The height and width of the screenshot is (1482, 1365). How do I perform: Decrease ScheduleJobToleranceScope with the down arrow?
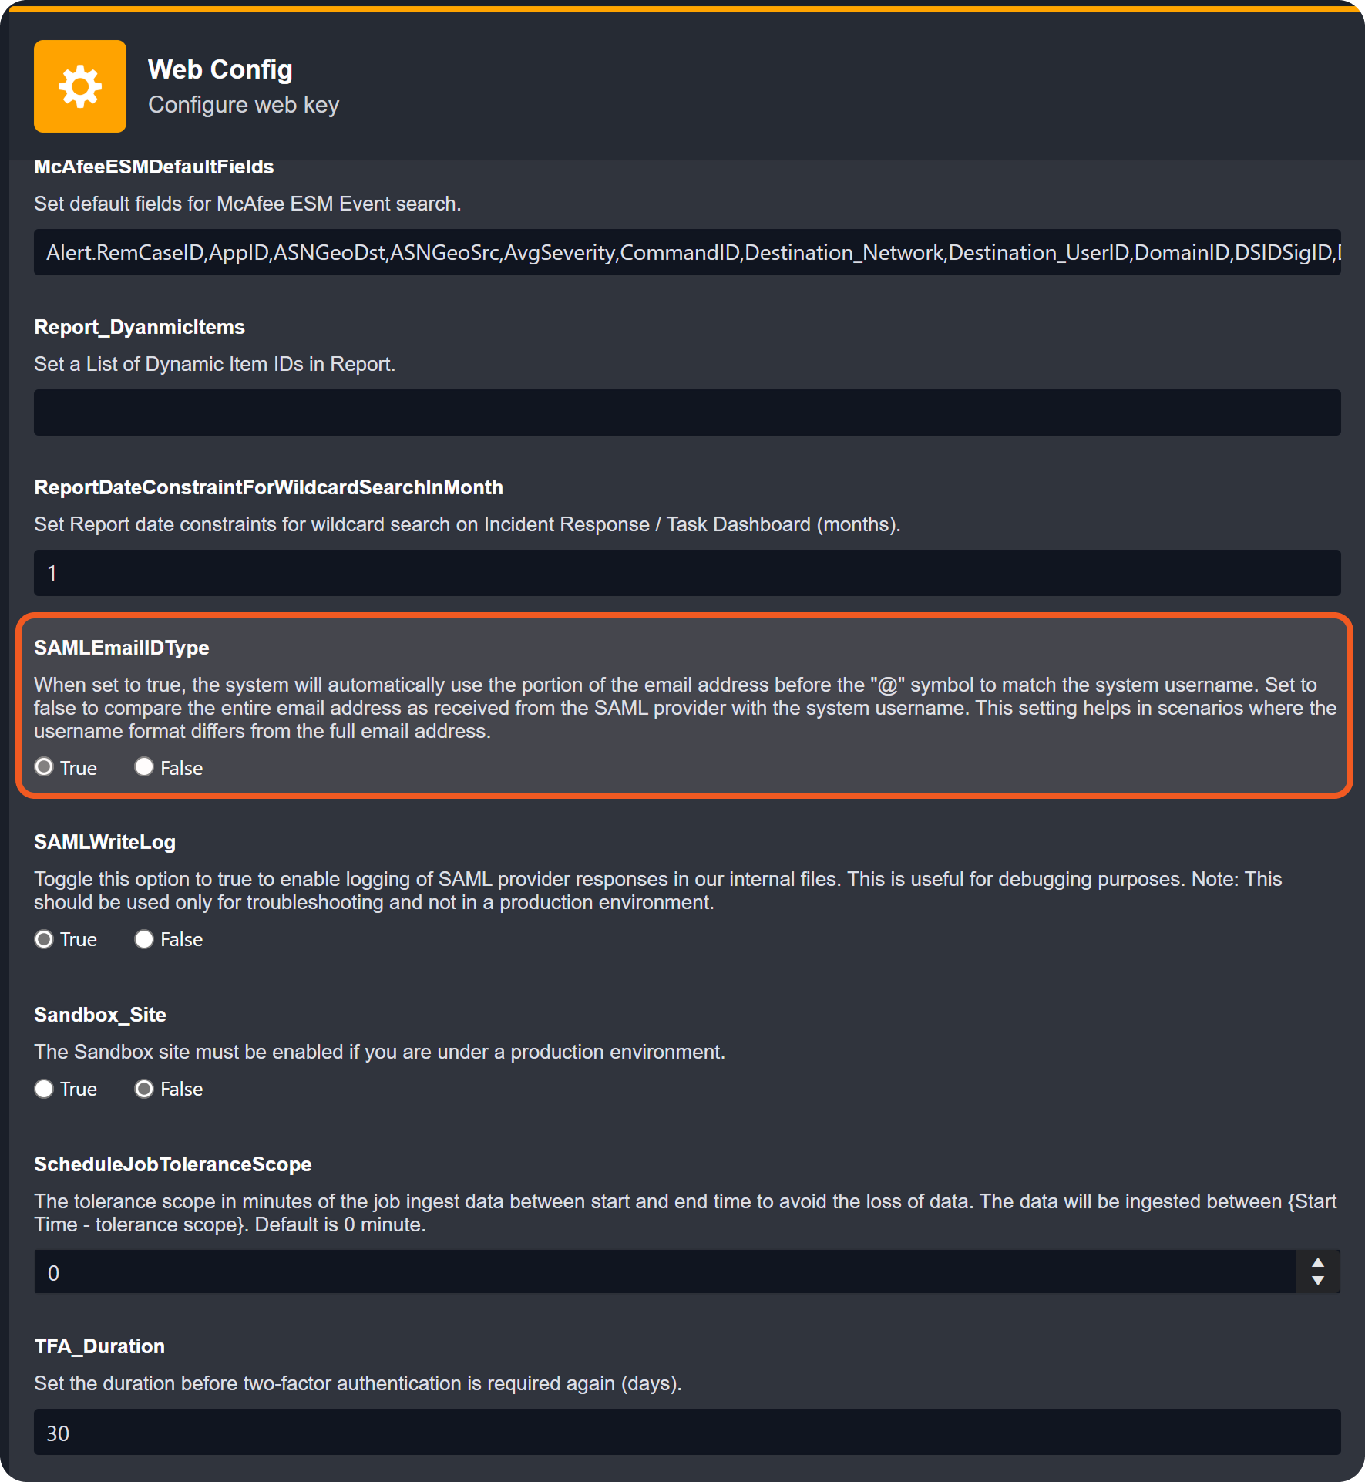pyautogui.click(x=1318, y=1281)
